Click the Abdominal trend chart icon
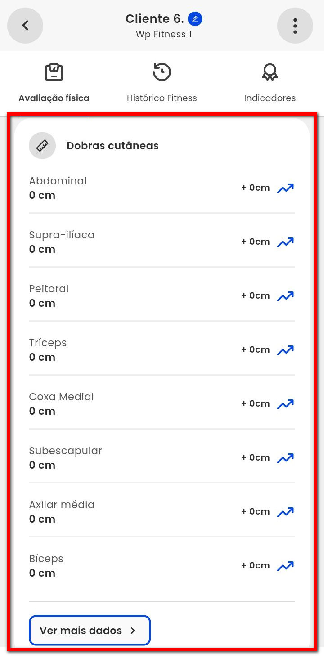 click(x=285, y=188)
